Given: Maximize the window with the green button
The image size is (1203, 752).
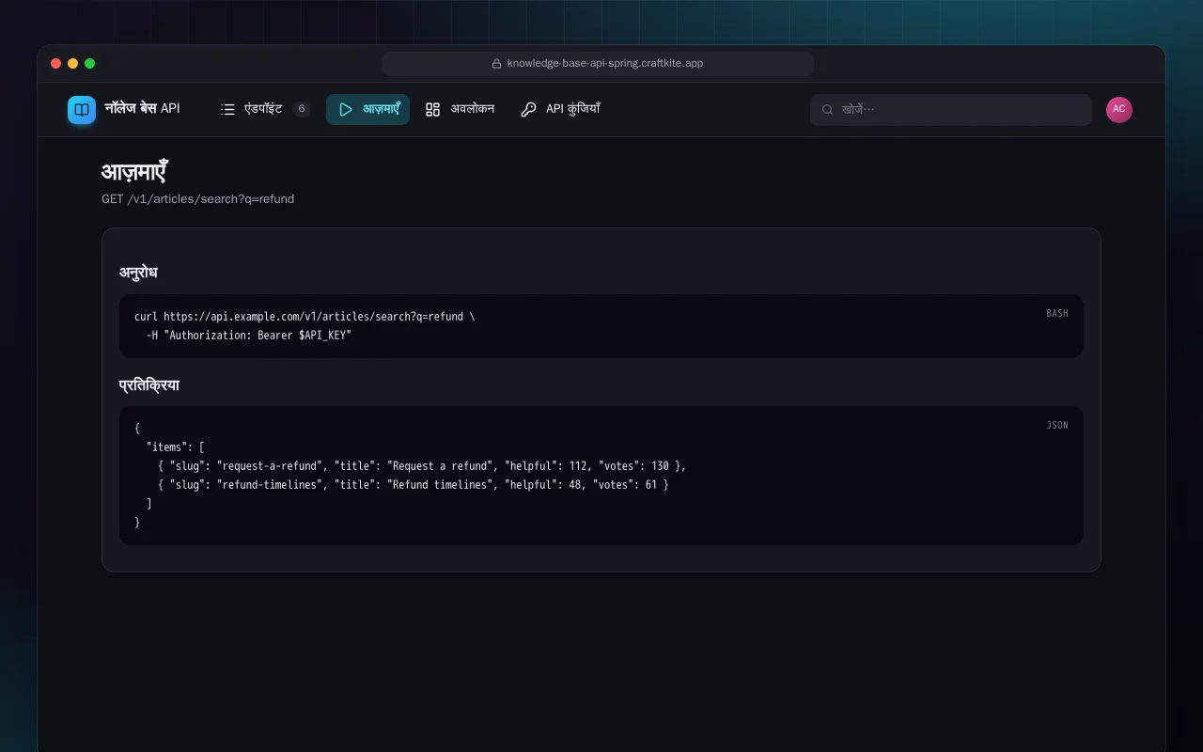Looking at the screenshot, I should (90, 64).
